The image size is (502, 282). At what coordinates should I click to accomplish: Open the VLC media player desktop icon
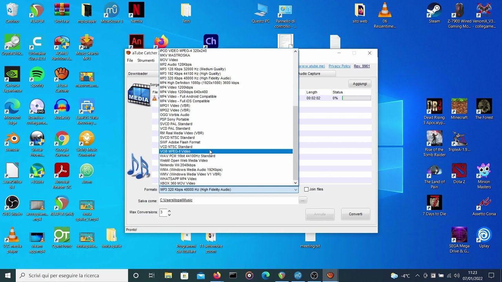tap(12, 240)
